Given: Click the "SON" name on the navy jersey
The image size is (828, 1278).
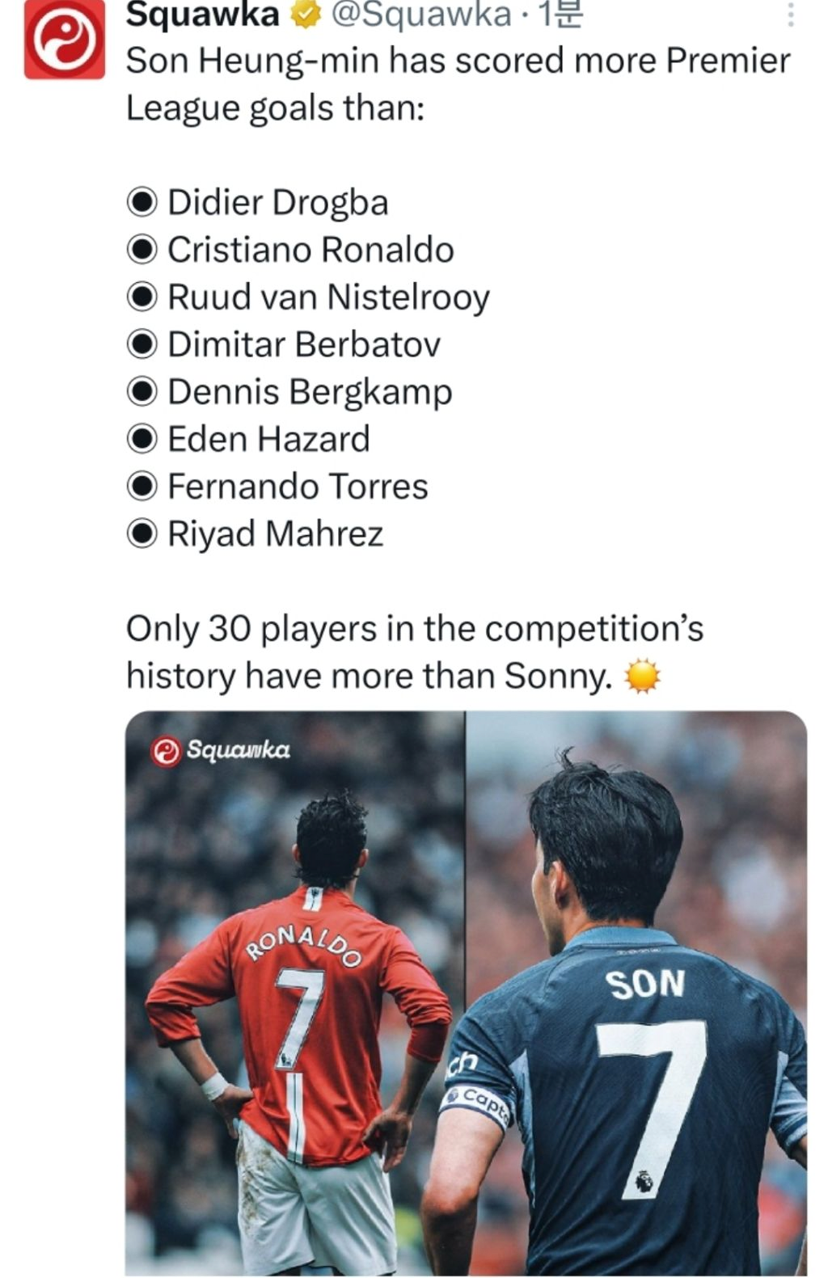Looking at the screenshot, I should click(646, 984).
